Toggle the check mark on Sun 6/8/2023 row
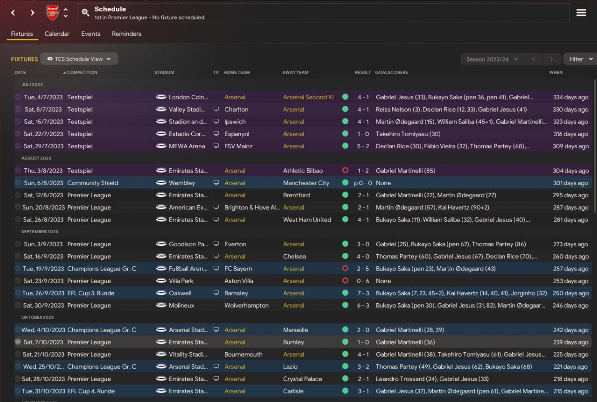Screen dimensions: 597x402 (x=18, y=183)
